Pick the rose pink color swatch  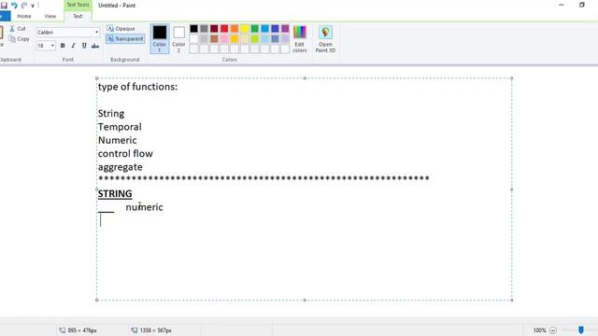coord(224,39)
